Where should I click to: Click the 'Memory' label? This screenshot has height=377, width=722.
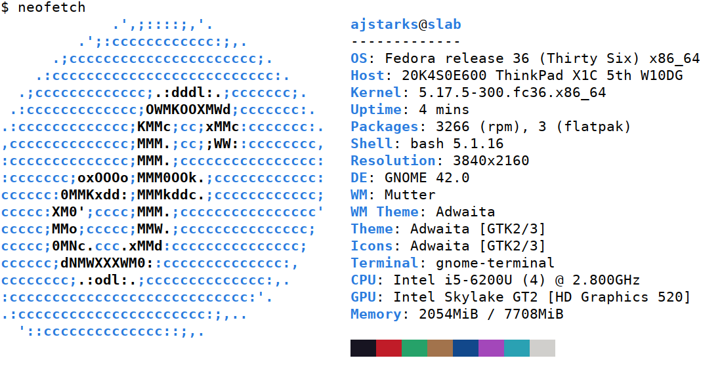point(375,313)
